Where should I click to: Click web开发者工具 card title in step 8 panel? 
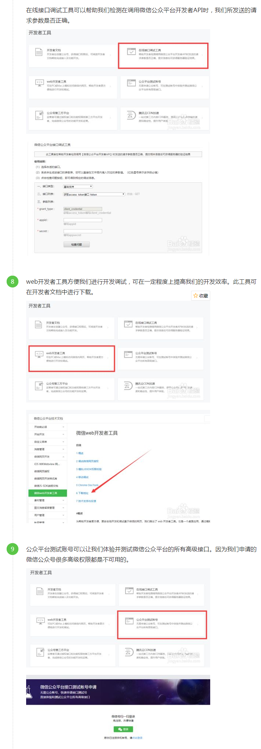(56, 353)
